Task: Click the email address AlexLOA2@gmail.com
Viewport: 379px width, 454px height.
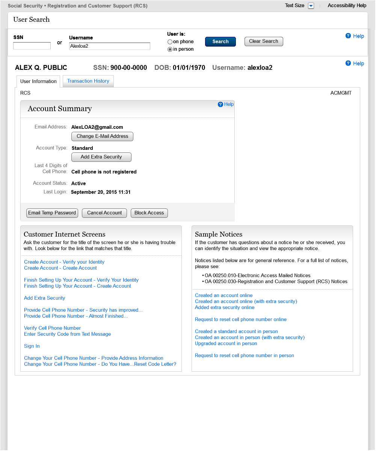Action: 97,127
